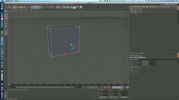Go to the start of the animation
Viewport: 179px width, 100px height.
(84, 87)
